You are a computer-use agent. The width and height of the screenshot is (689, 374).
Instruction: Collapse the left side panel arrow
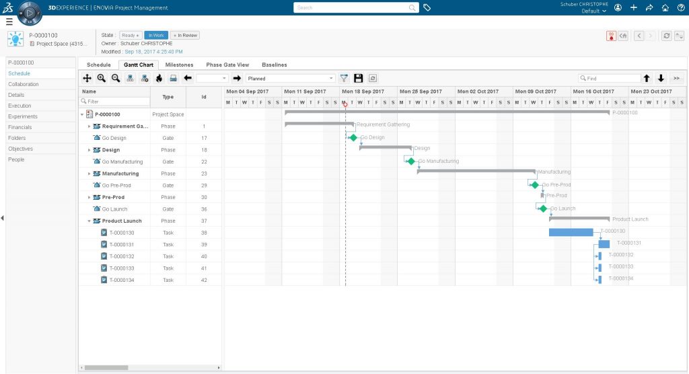[2, 218]
